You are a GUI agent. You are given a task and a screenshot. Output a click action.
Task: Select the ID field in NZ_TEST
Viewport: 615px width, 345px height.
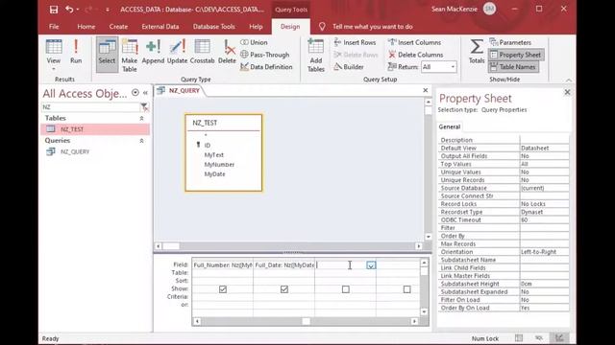click(x=208, y=145)
